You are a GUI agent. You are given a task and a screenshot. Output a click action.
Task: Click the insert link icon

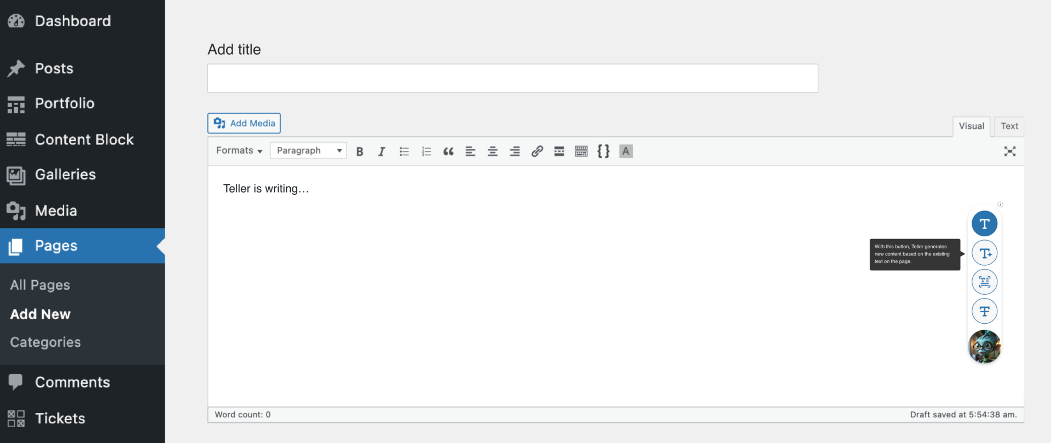[x=537, y=151]
